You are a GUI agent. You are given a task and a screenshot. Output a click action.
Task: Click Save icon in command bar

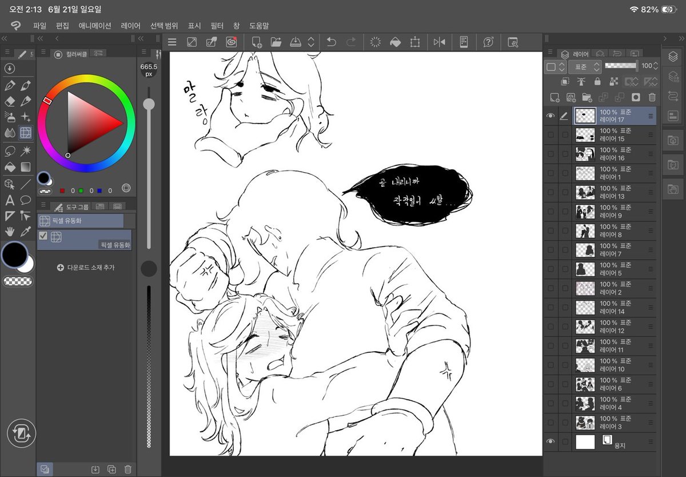296,42
